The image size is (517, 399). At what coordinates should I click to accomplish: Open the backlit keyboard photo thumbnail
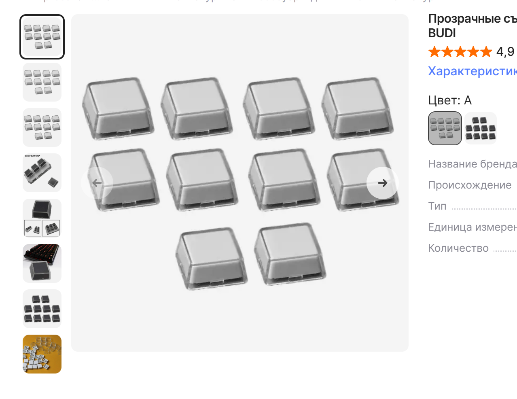(42, 263)
